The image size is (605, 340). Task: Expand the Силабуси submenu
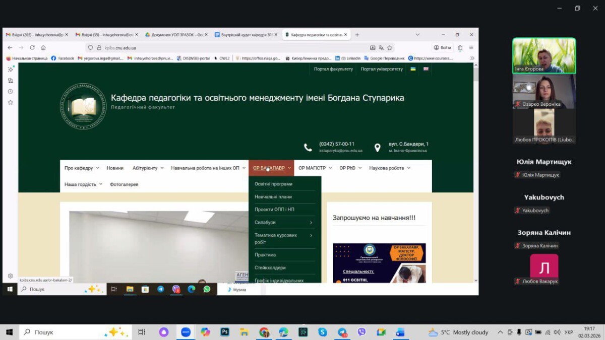coord(311,223)
